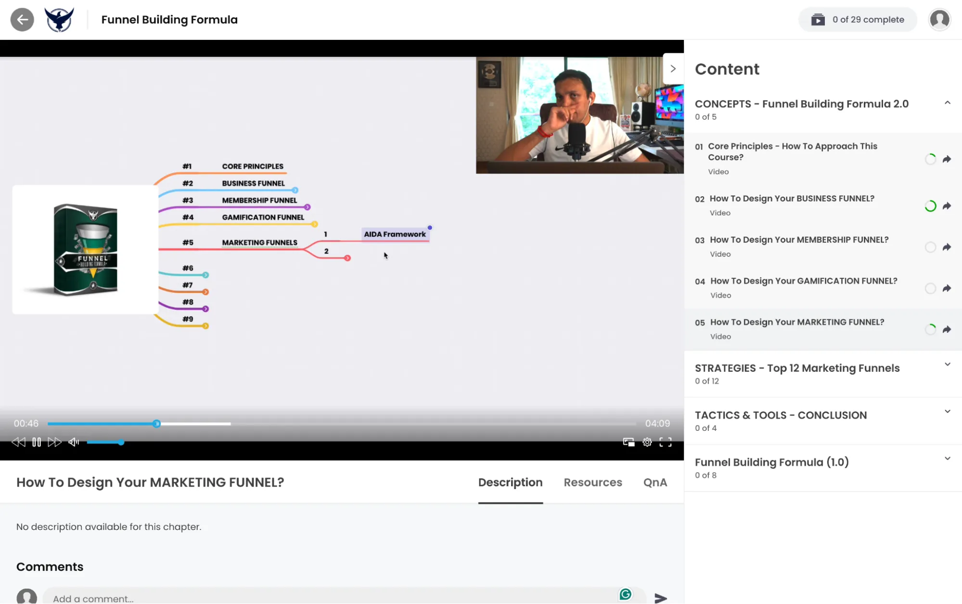Screen dimensions: 962x604
Task: Enable picture-in-picture mode
Action: coord(629,442)
